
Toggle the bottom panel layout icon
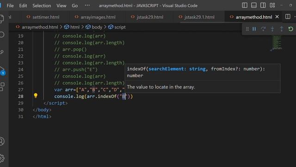click(x=254, y=5)
